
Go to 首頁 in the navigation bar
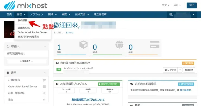[9, 14]
